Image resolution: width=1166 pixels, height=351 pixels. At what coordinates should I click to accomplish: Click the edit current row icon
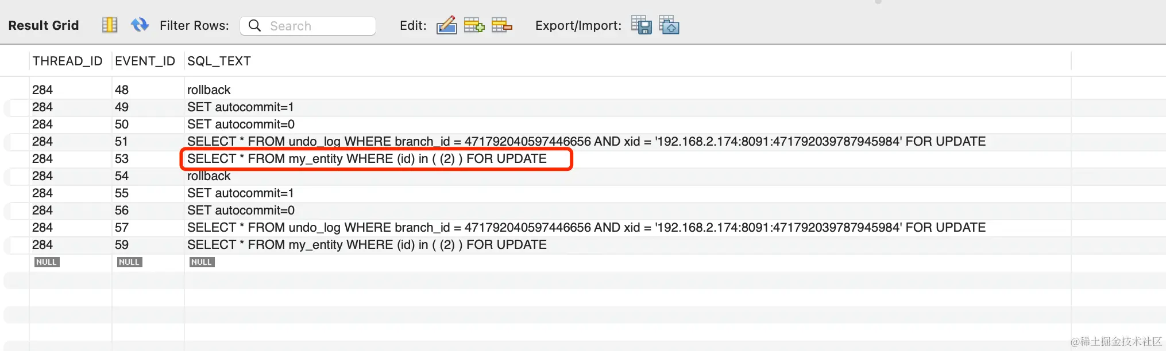[x=446, y=25]
